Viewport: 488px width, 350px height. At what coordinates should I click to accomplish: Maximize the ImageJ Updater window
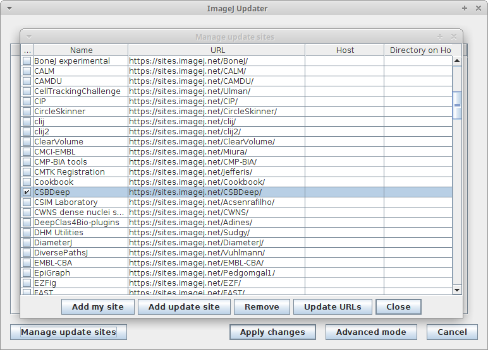[465, 8]
